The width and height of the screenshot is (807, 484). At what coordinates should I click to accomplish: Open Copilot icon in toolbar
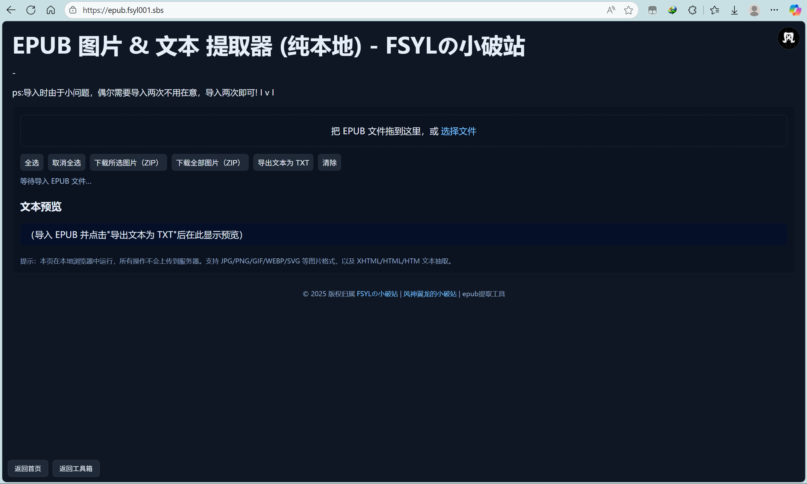point(795,10)
